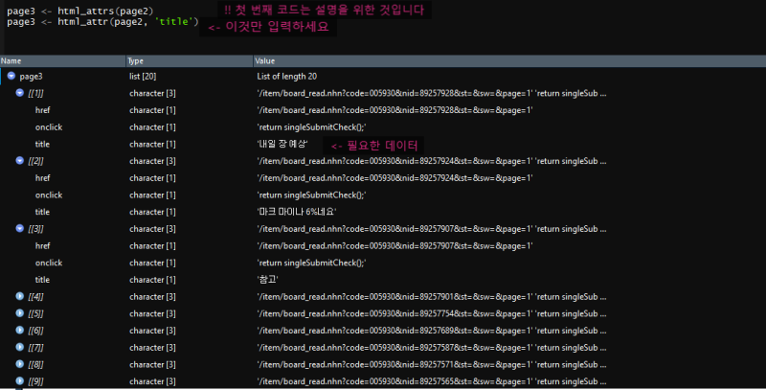Viewport: 766px width, 390px height.
Task: Click the Type column header
Action: pyautogui.click(x=190, y=61)
